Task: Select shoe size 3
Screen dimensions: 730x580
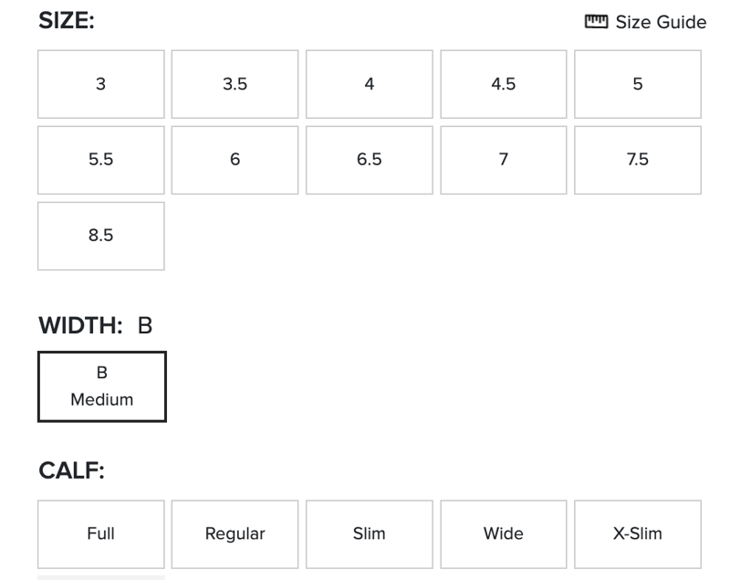Action: coord(100,84)
